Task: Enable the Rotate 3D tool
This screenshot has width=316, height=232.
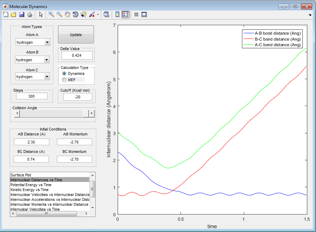Action: pyautogui.click(x=75, y=14)
